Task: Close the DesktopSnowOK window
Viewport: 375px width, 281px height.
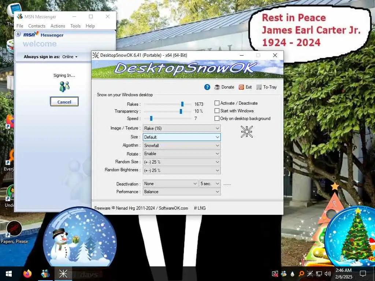Action: click(275, 56)
